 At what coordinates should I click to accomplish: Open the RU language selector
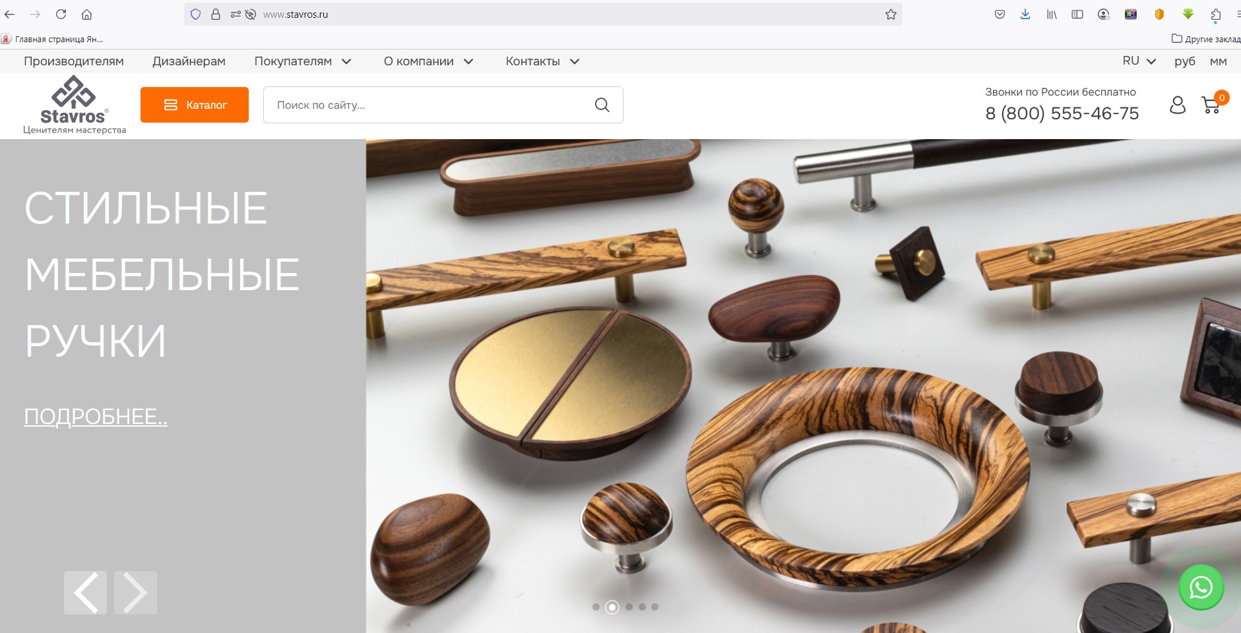click(x=1139, y=61)
